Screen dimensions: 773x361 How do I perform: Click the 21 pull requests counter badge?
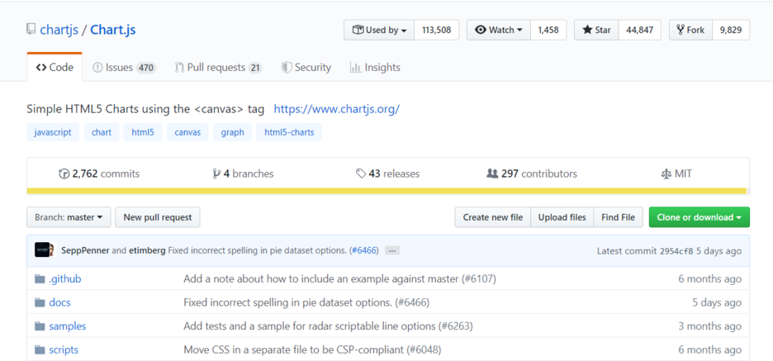(x=255, y=68)
